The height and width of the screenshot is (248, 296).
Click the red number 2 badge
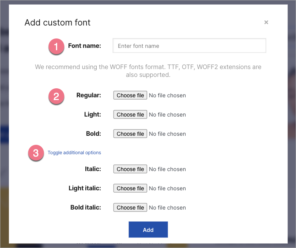tap(56, 96)
